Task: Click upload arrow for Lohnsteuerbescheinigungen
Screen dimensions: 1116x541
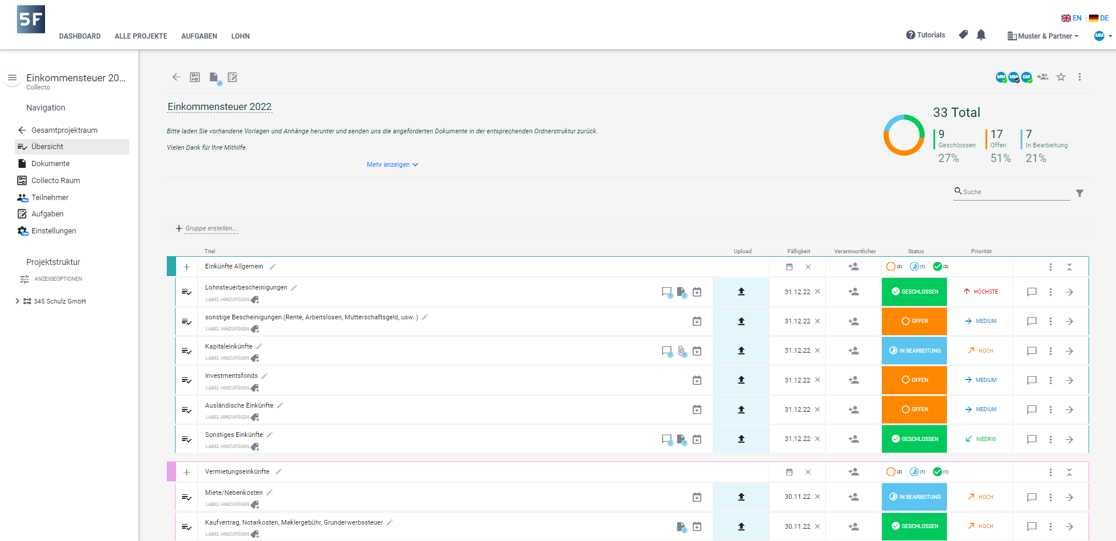Action: [x=741, y=292]
